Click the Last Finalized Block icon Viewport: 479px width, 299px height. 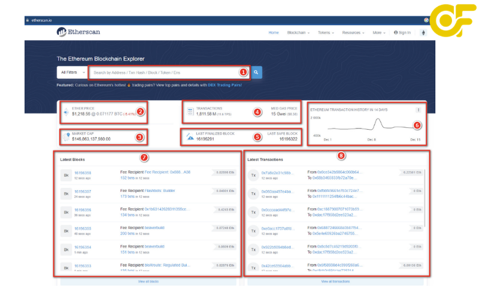coord(190,136)
